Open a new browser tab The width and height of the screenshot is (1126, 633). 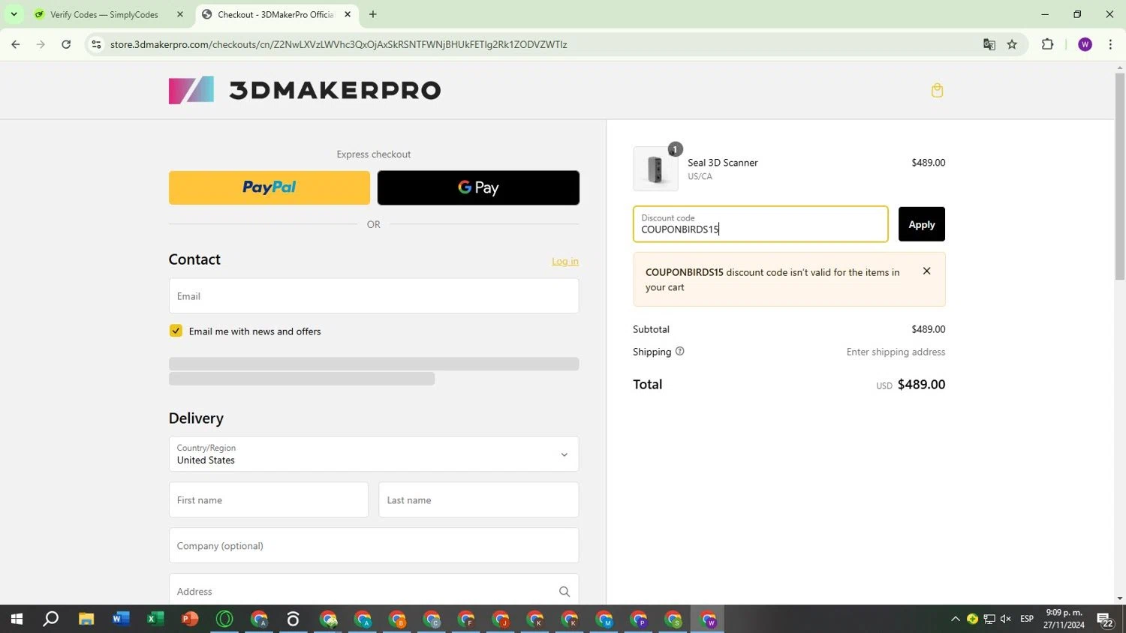(373, 14)
